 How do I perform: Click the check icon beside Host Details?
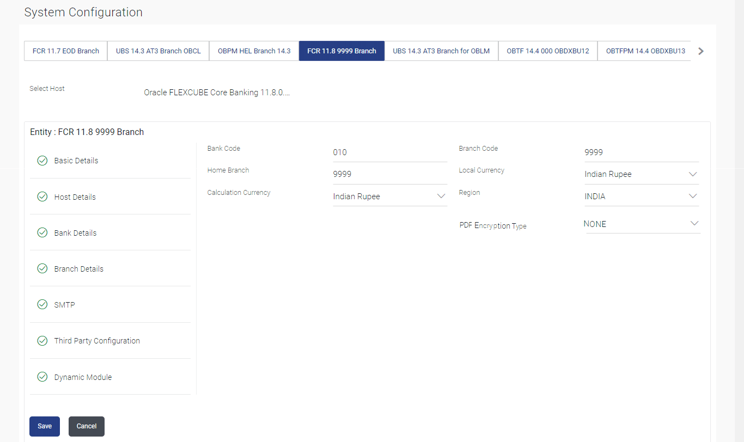click(42, 197)
